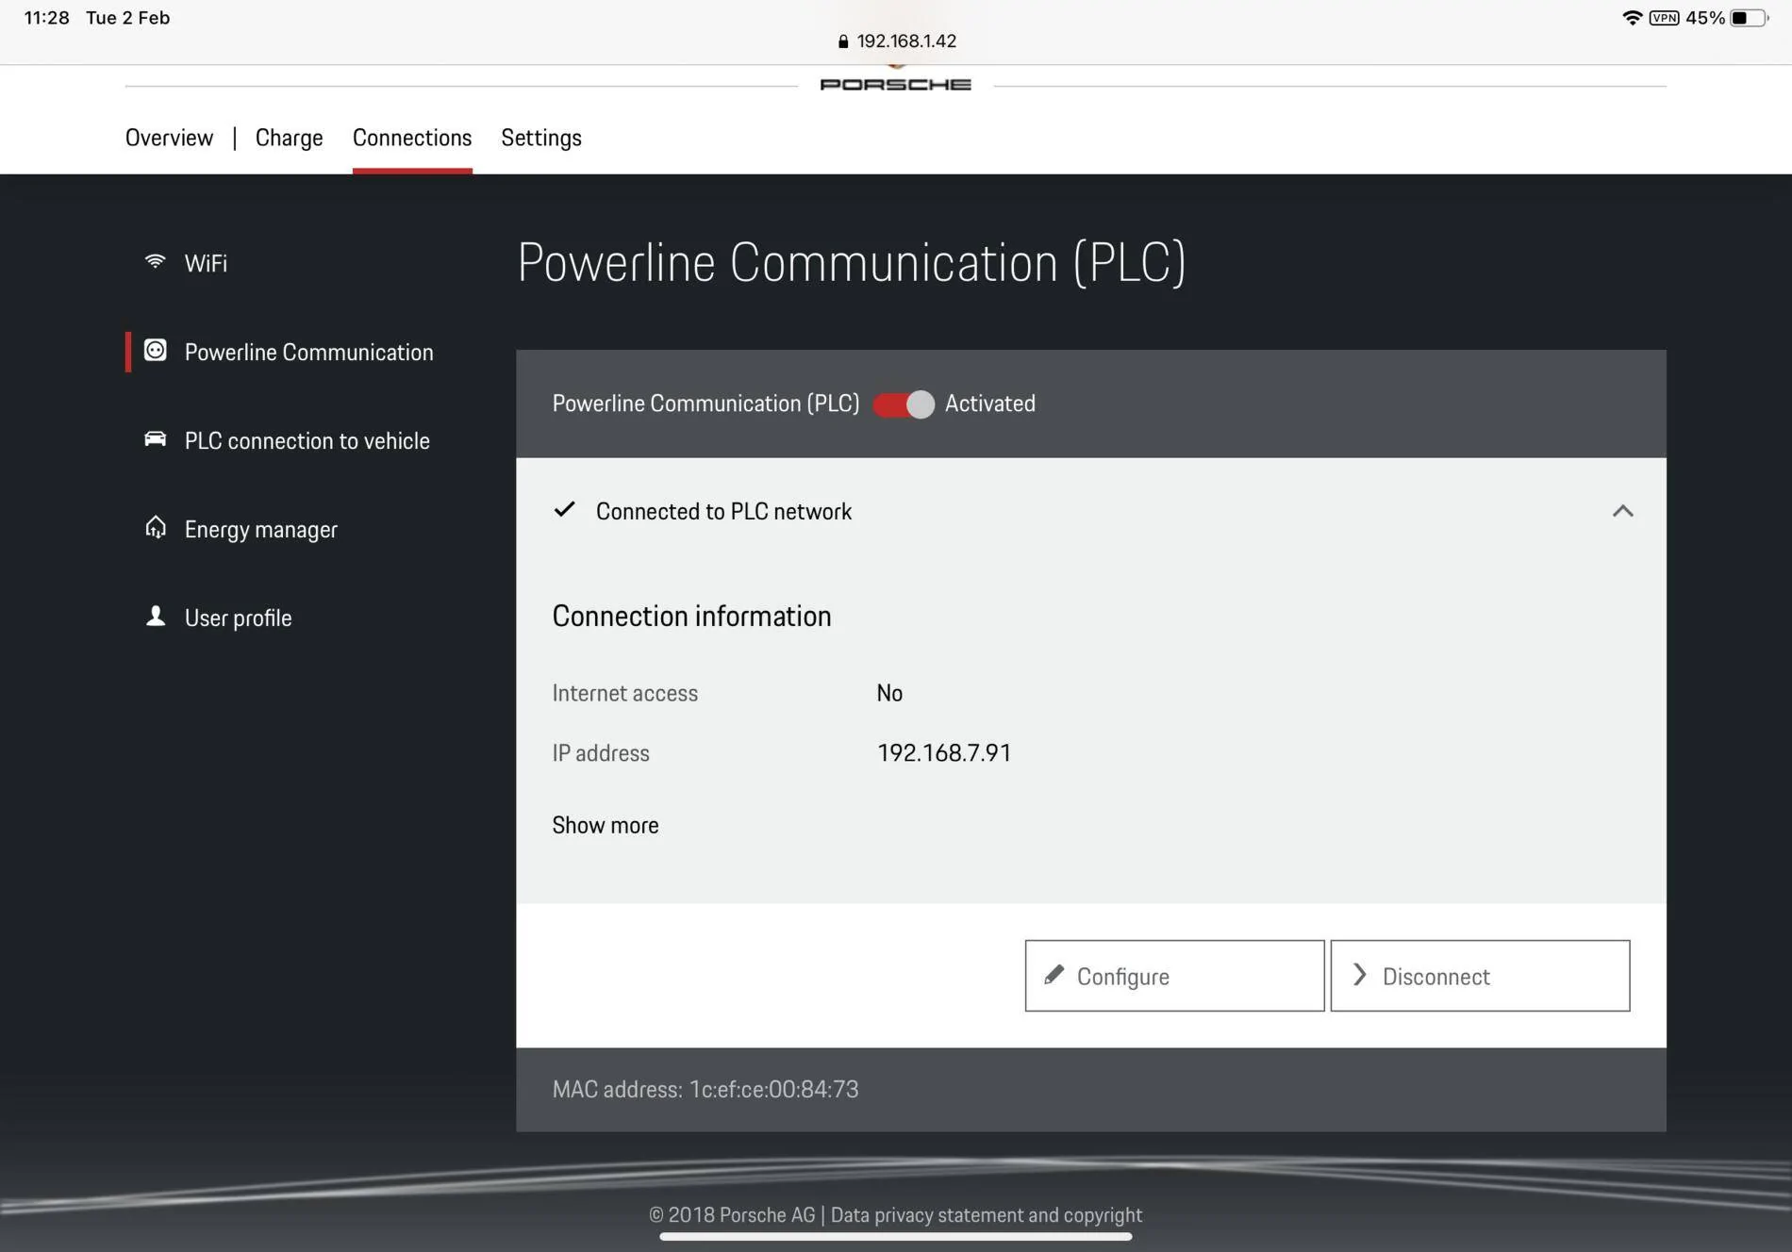Open WiFi in the sidebar
Image resolution: width=1792 pixels, height=1252 pixels.
point(206,263)
